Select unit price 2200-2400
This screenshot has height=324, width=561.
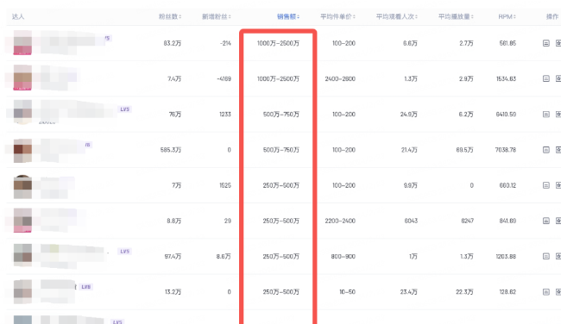pyautogui.click(x=340, y=221)
